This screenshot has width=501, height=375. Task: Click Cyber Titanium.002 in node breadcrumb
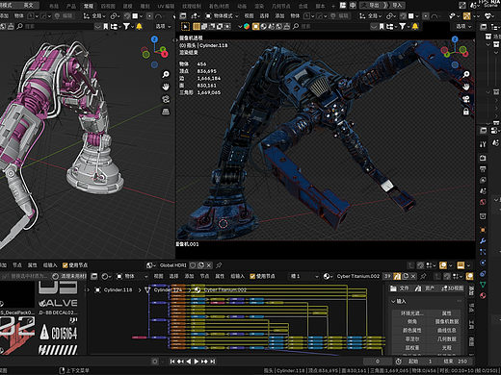225,290
